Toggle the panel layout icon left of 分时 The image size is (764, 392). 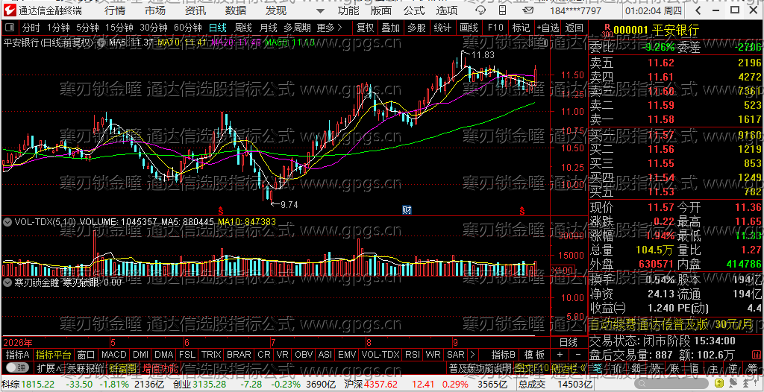click(10, 28)
